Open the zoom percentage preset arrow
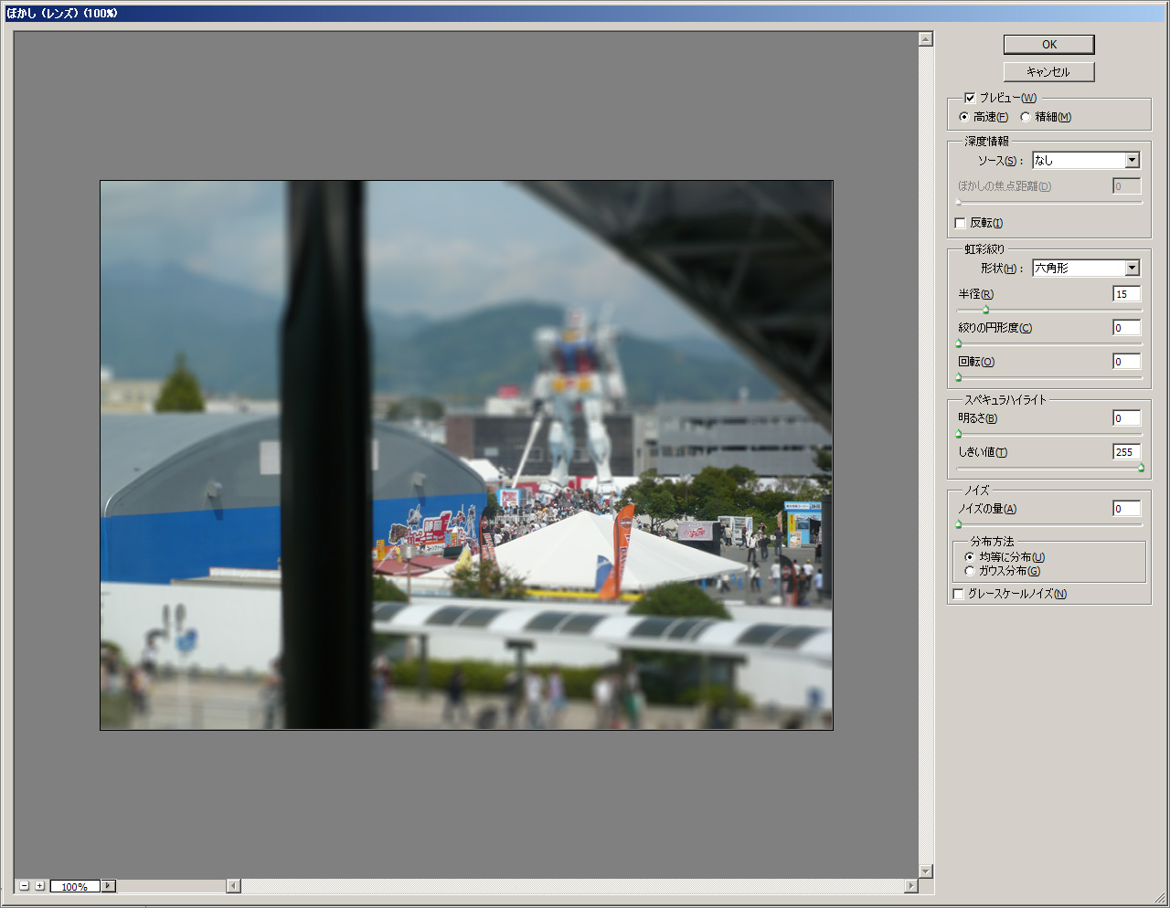Screen dimensions: 1170x908 click(x=109, y=886)
